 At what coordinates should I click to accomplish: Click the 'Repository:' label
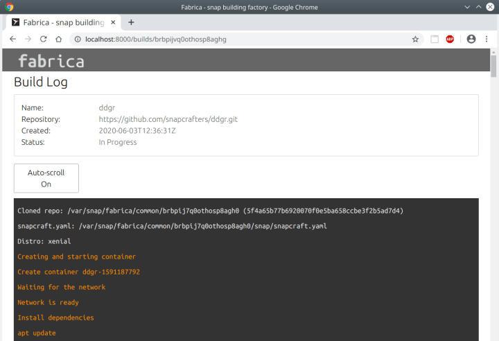[x=41, y=119]
